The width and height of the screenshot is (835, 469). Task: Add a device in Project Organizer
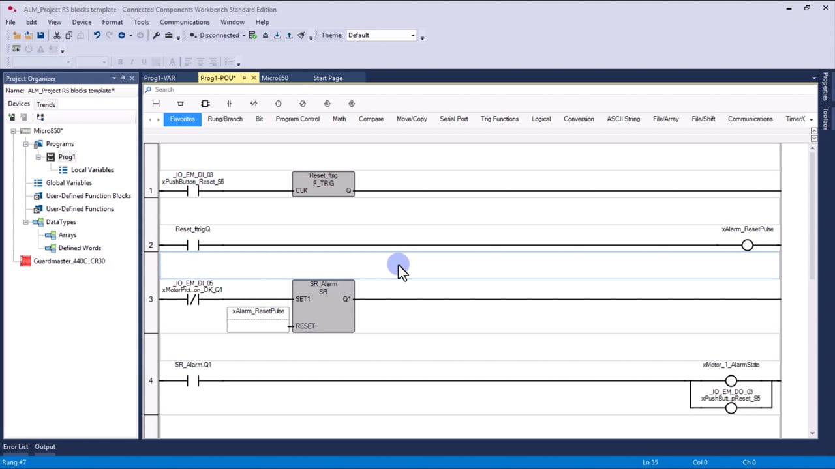11,117
